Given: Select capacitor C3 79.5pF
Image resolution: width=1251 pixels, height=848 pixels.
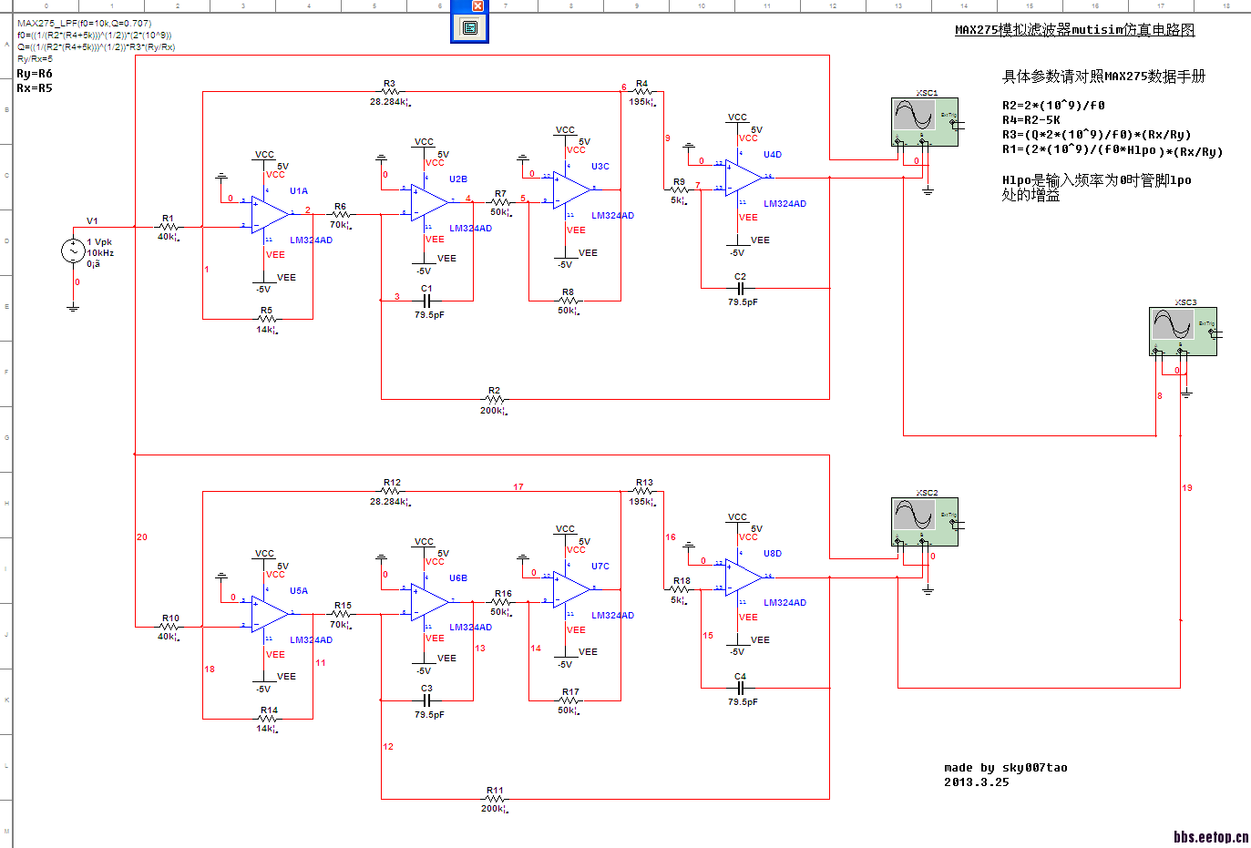Looking at the screenshot, I should click(x=426, y=700).
